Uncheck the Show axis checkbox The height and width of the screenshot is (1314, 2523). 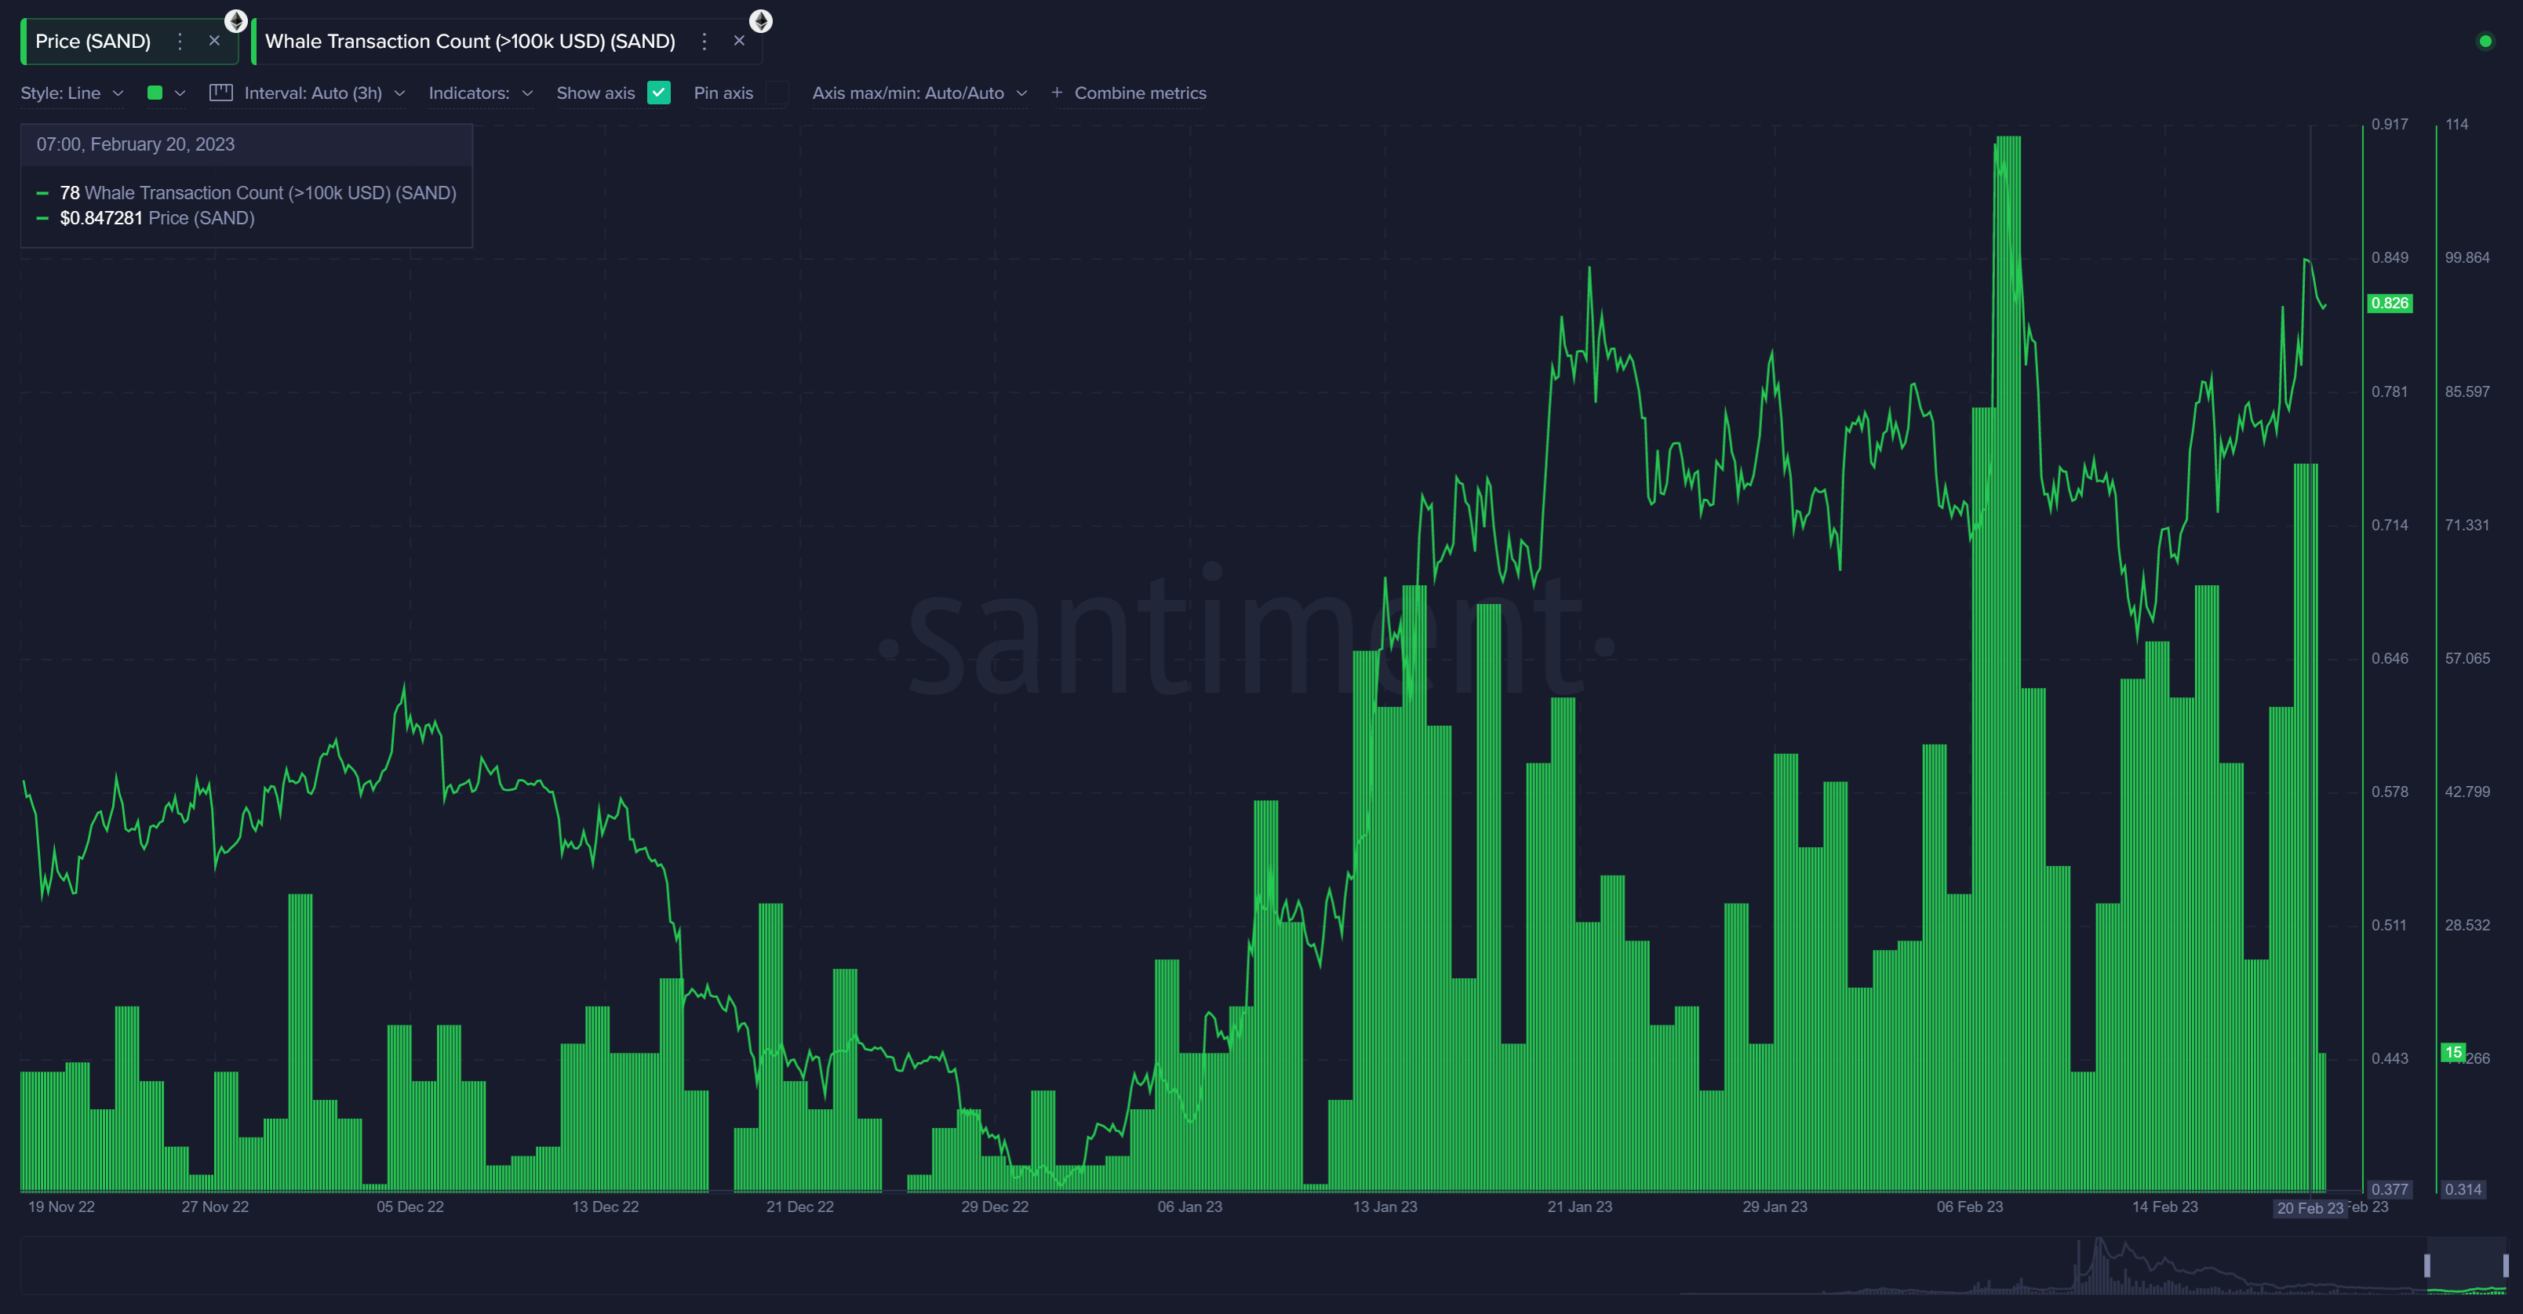[659, 93]
